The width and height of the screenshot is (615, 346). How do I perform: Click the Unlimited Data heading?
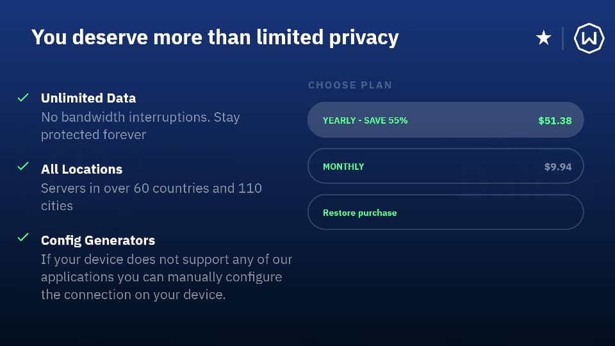tap(88, 98)
